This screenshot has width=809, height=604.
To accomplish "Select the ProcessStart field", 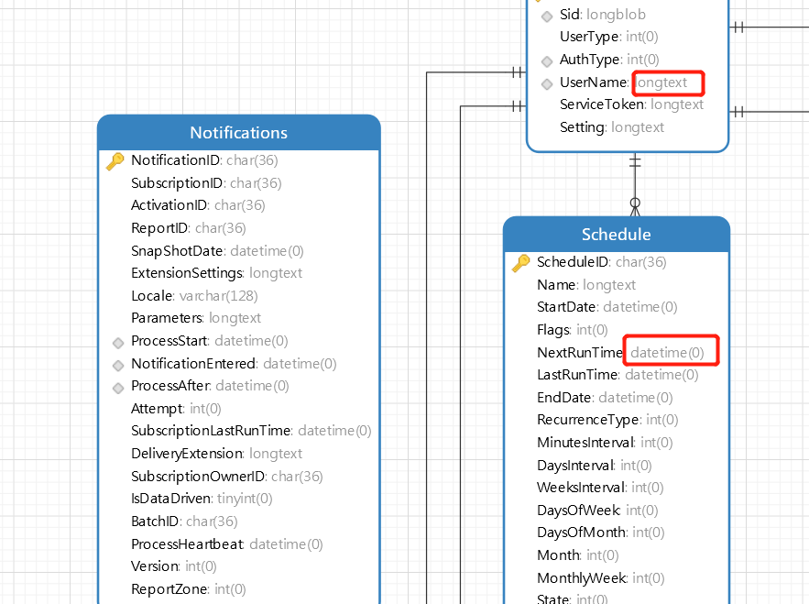I will [x=210, y=341].
